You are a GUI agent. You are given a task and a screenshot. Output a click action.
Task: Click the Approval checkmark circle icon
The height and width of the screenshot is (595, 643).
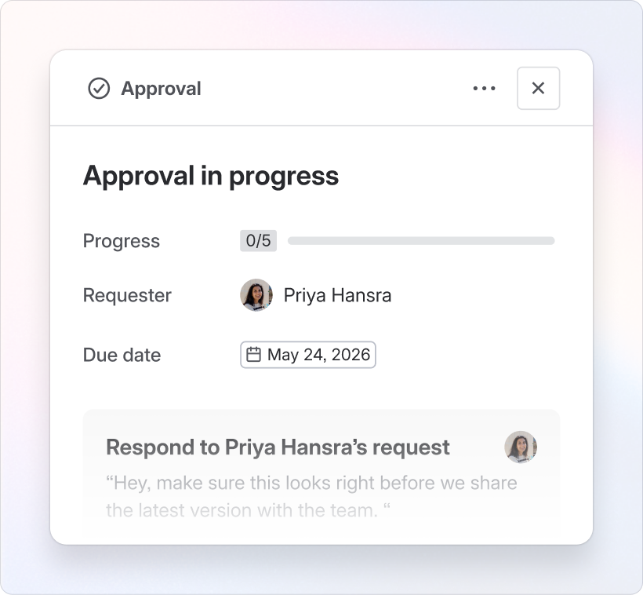pyautogui.click(x=99, y=88)
